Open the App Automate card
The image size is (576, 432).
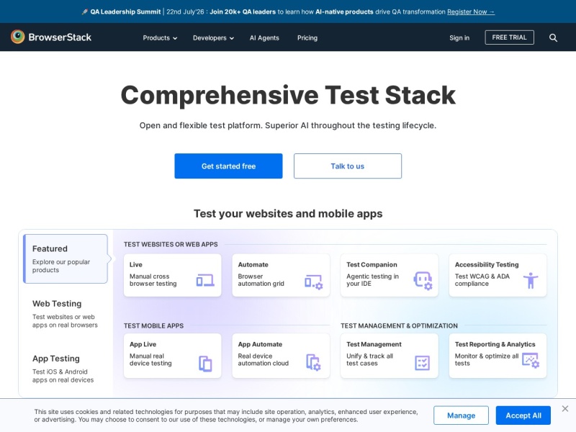click(x=281, y=356)
